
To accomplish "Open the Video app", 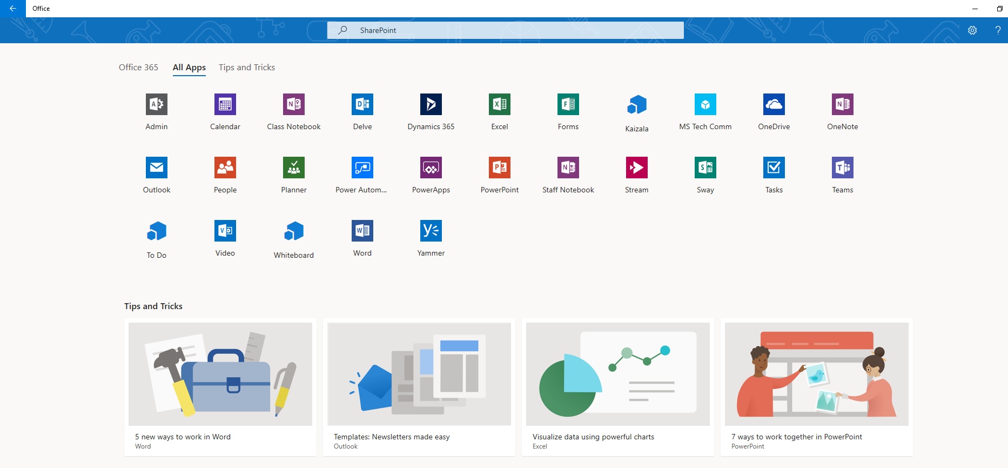I will tap(225, 231).
